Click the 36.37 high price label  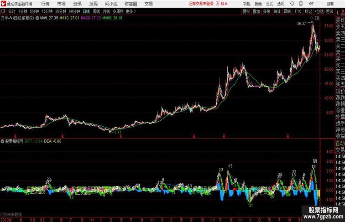[x=302, y=24]
